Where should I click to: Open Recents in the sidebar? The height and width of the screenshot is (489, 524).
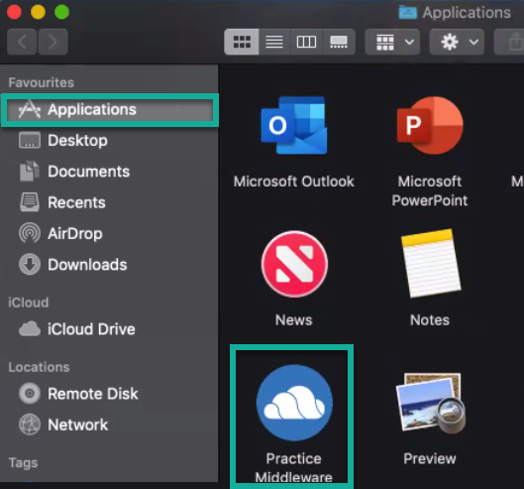point(110,202)
